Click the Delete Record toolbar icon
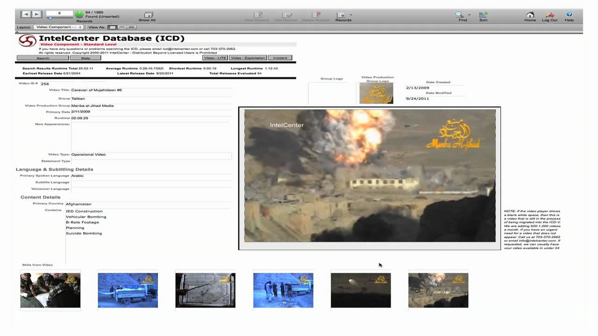Image resolution: width=598 pixels, height=336 pixels. click(x=316, y=15)
